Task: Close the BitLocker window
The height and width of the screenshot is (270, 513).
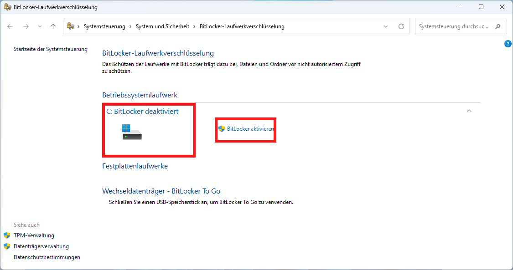Action: [502, 7]
